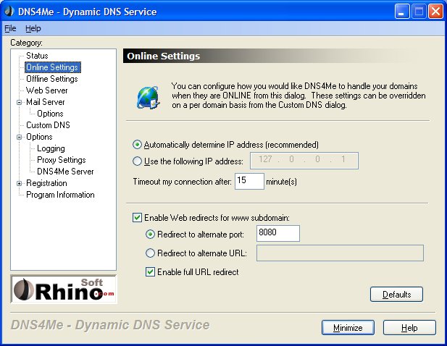447x346 pixels.
Task: Minimize the window from the title bar
Action: (x=402, y=12)
